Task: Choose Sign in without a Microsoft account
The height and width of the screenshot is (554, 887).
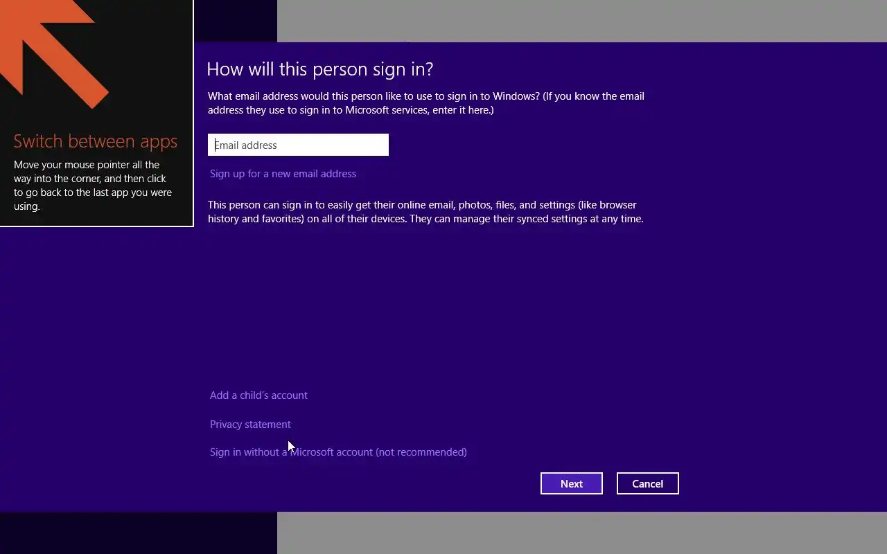Action: (338, 452)
